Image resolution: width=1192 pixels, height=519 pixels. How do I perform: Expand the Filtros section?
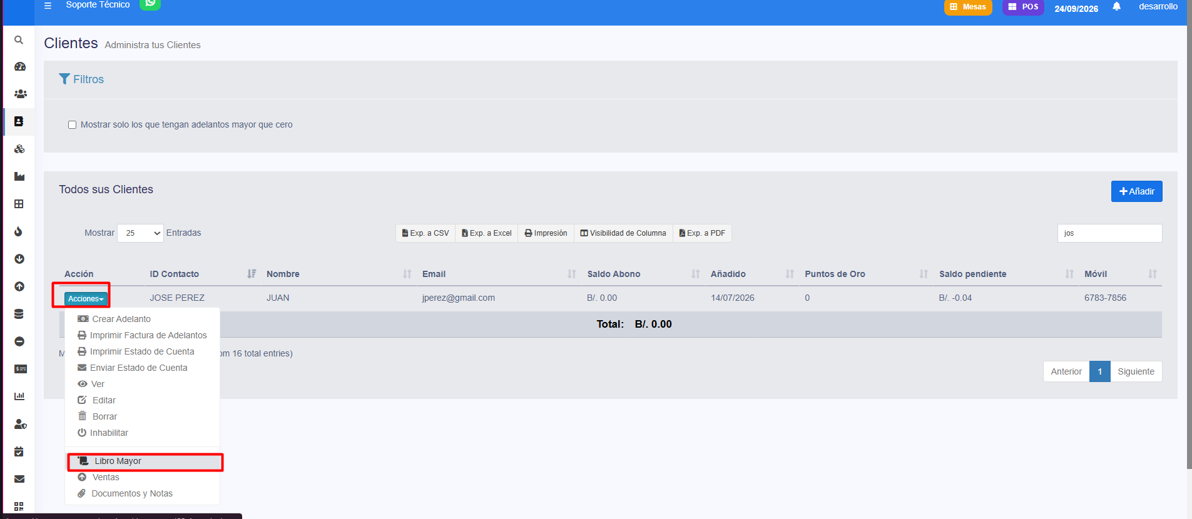pyautogui.click(x=81, y=79)
